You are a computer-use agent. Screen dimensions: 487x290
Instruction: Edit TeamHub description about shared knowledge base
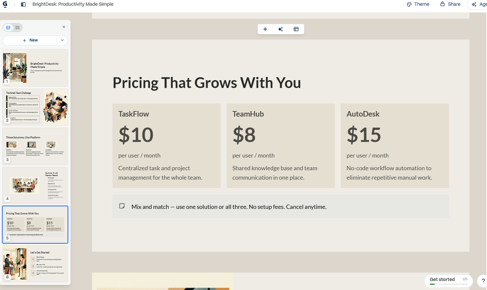click(x=275, y=173)
